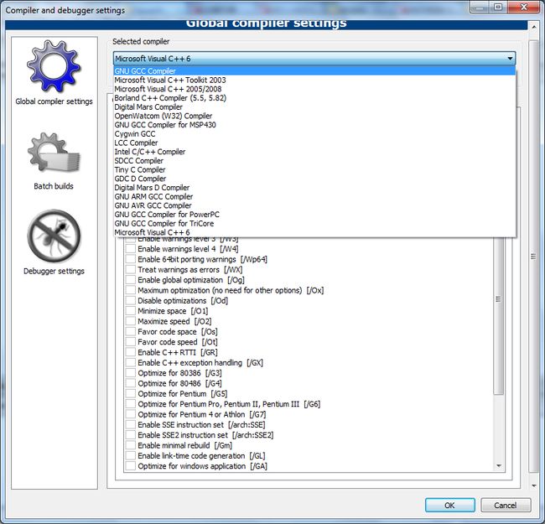Click outer dialog scroll-up arrow
The height and width of the screenshot is (524, 545).
point(533,27)
